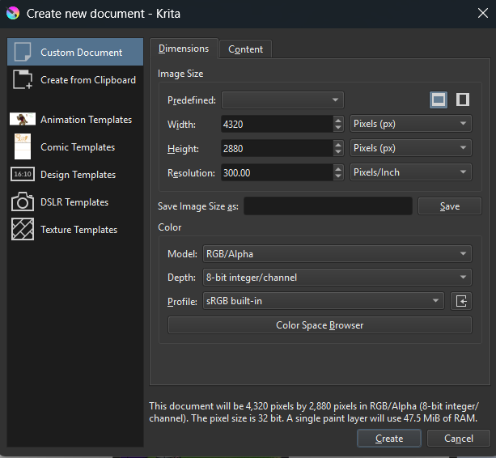Viewport: 496px width, 458px height.
Task: Click the Save Image Size as field
Action: 328,206
